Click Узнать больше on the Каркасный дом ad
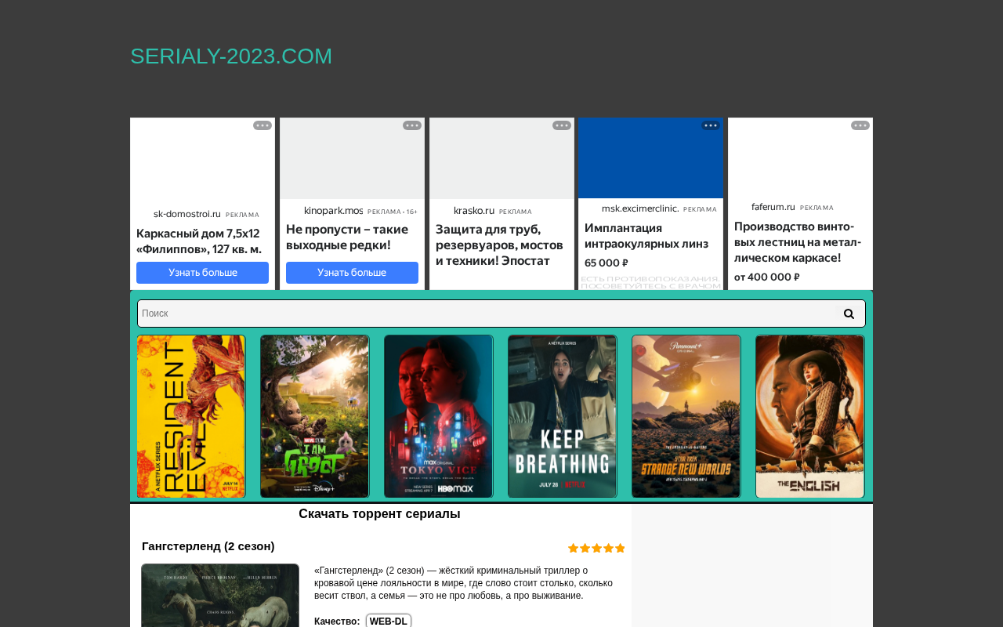This screenshot has width=1003, height=627. click(202, 273)
